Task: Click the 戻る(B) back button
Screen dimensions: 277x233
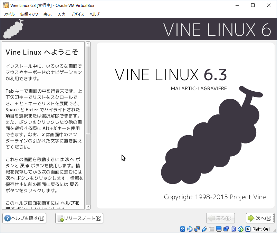Action: (x=221, y=218)
